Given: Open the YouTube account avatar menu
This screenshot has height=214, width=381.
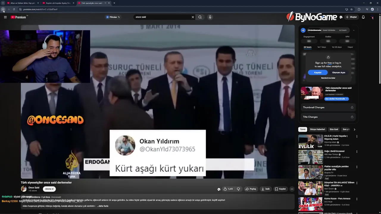Looking at the screenshot, I should point(372,17).
